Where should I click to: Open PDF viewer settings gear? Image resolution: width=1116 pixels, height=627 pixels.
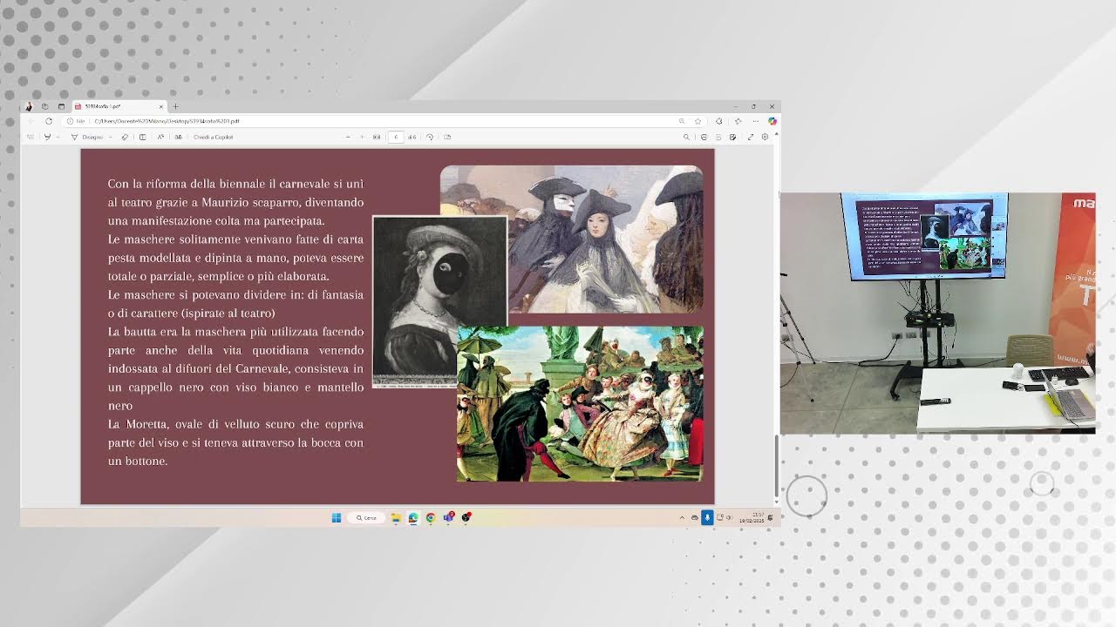[x=765, y=137]
